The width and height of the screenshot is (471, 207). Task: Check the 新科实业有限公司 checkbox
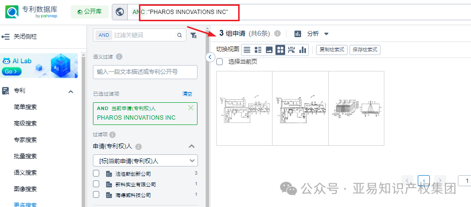(96, 184)
